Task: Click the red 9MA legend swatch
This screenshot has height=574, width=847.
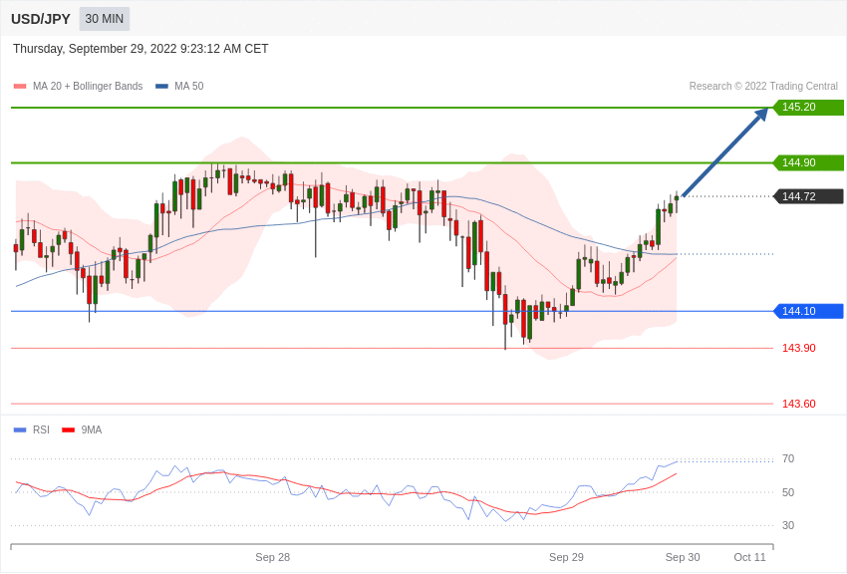Action: 68,430
